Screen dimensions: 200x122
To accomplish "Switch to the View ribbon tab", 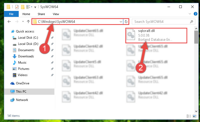I will tap(56, 14).
